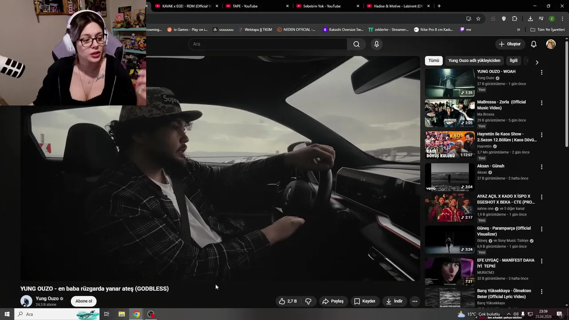Open Windows Start button
Image resolution: width=569 pixels, height=320 pixels.
(x=7, y=314)
